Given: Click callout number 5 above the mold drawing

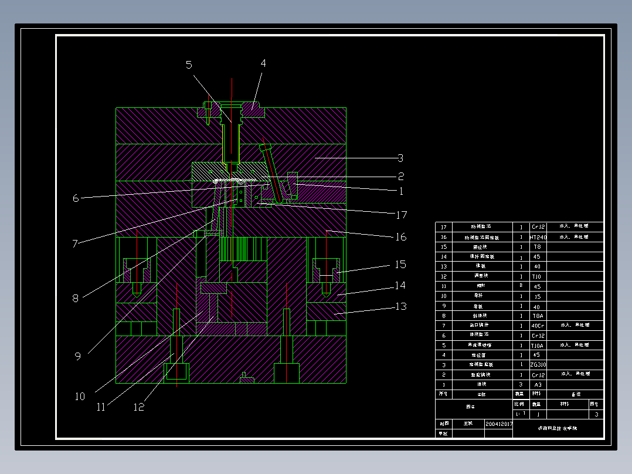Looking at the screenshot, I should pos(189,65).
